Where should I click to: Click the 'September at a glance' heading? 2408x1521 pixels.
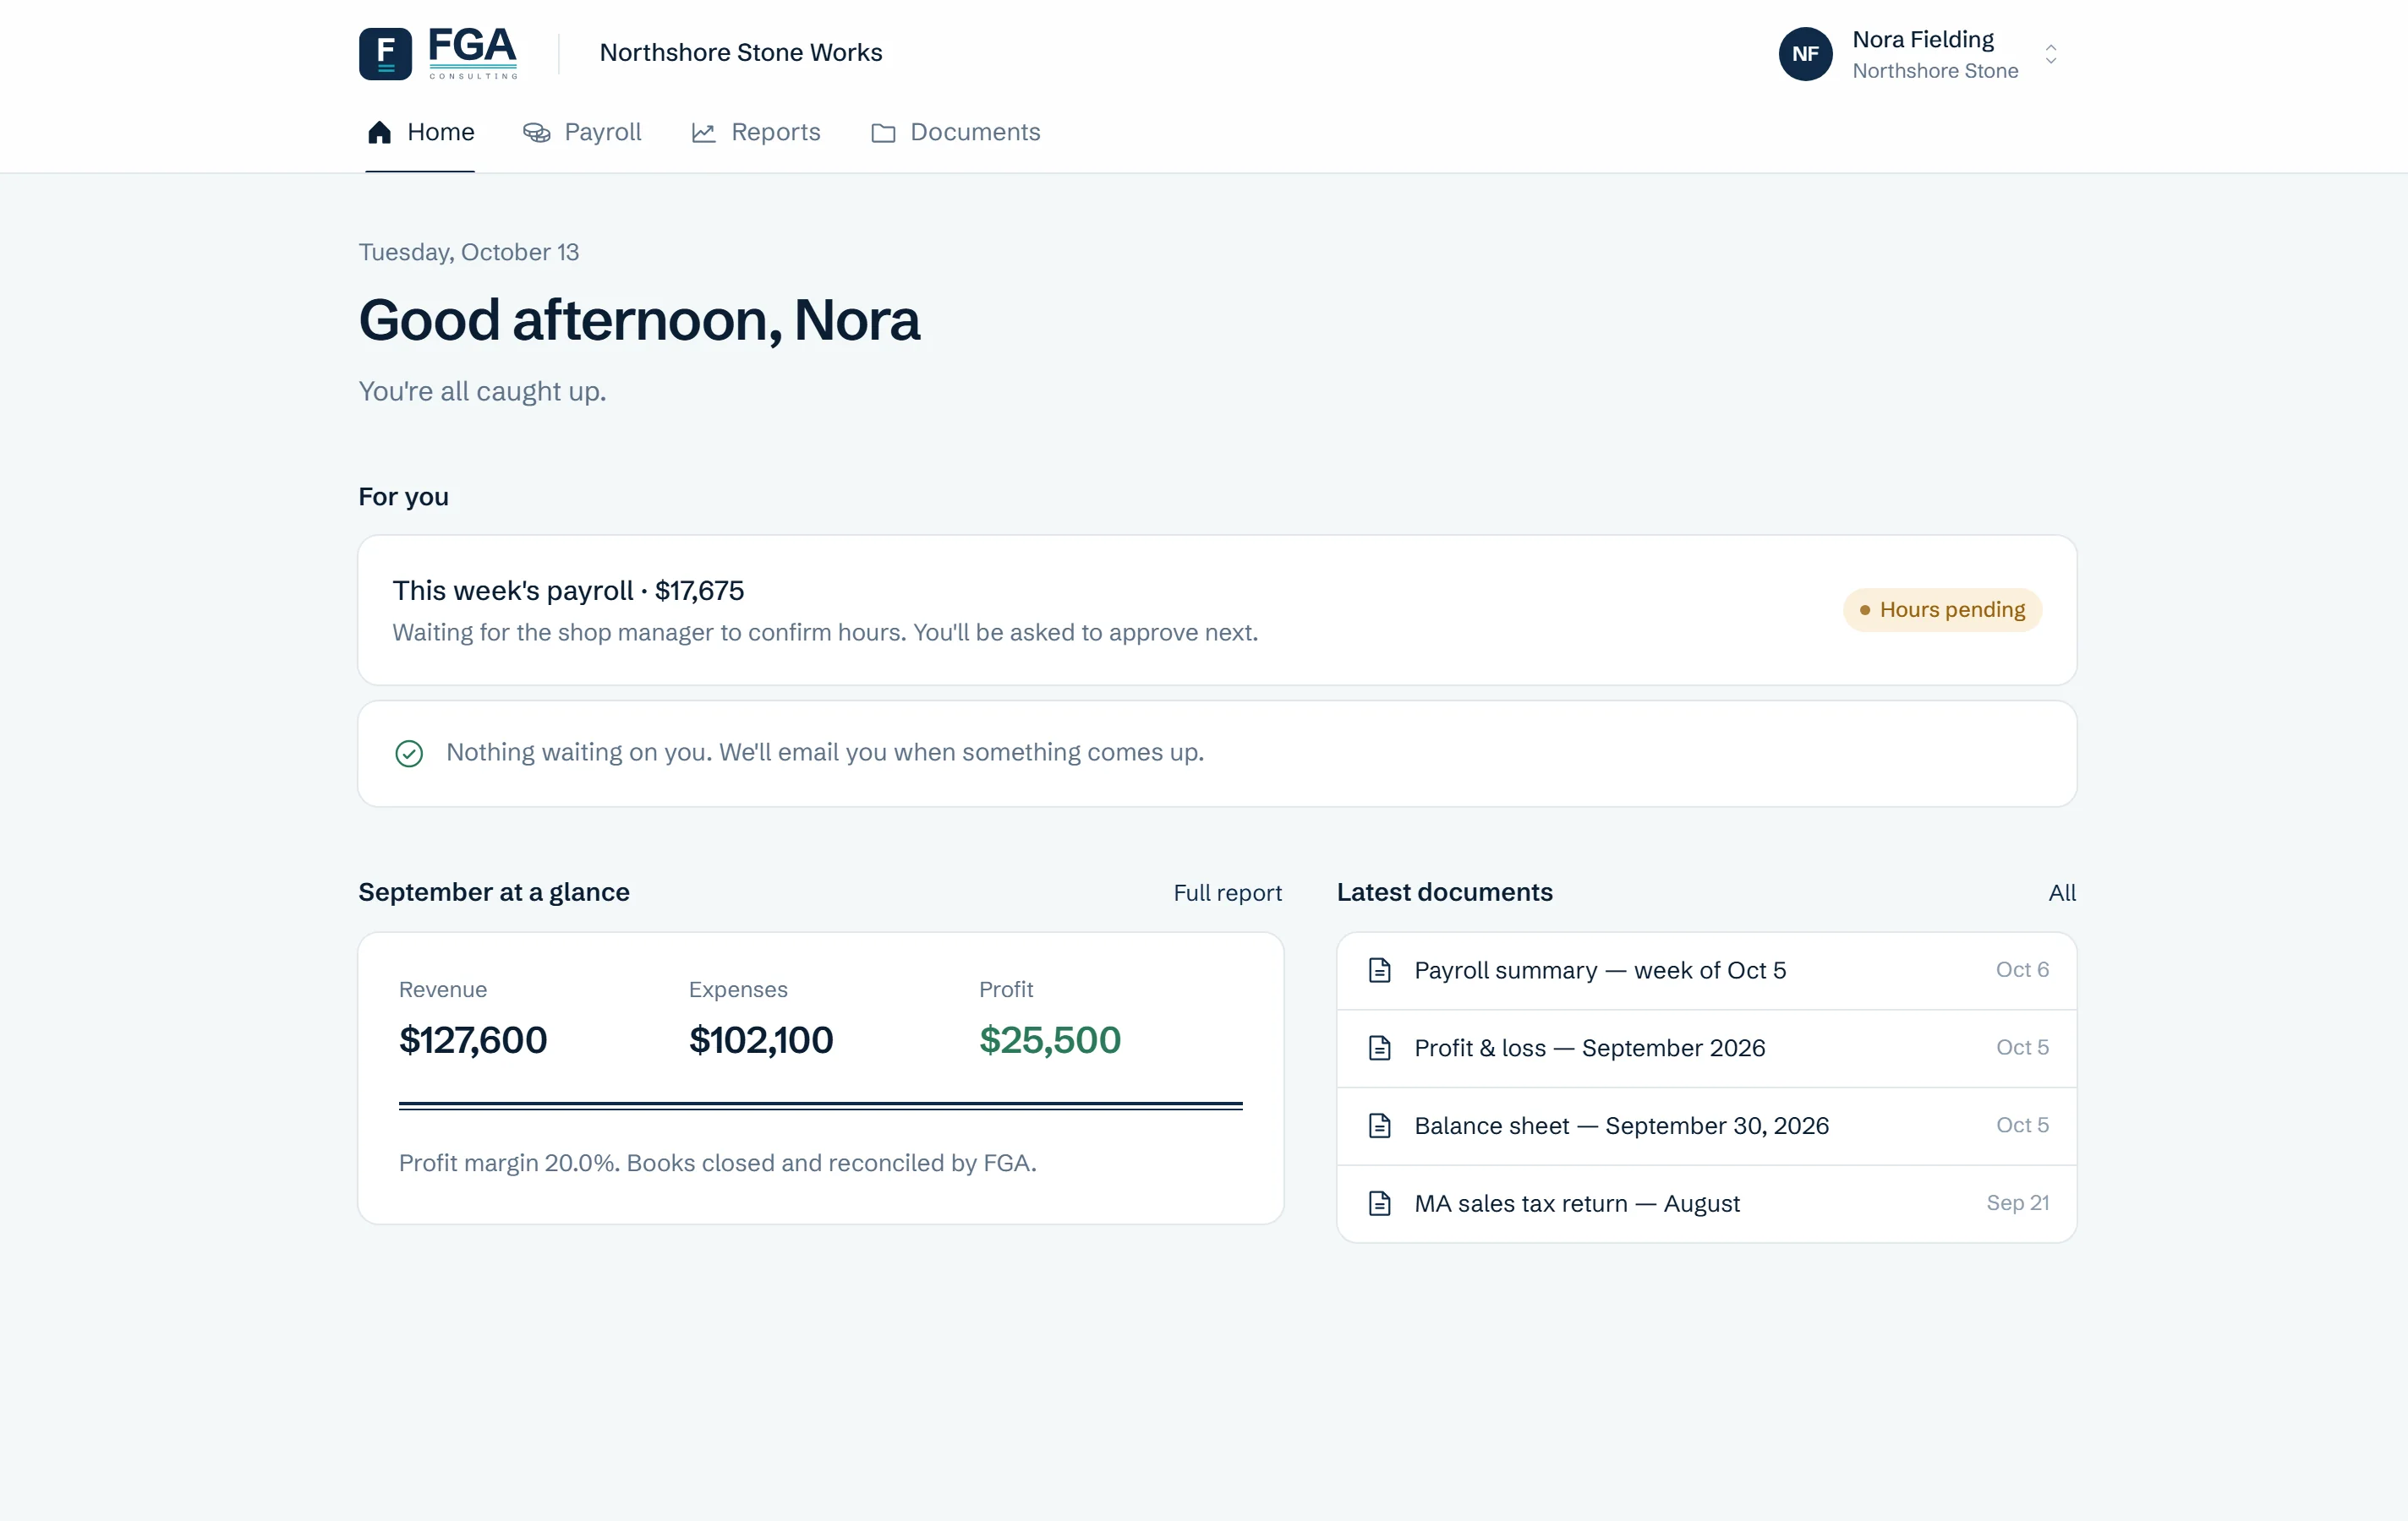coord(494,892)
